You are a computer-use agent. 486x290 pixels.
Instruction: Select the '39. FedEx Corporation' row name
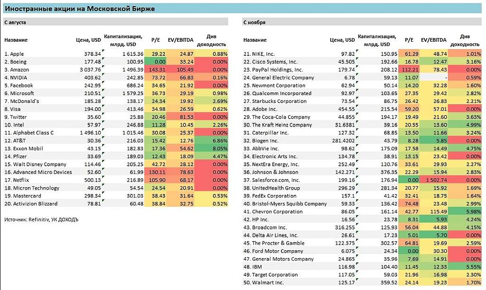270,196
